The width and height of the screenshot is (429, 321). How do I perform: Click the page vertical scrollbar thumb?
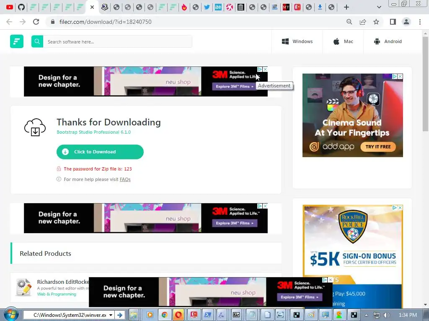tap(425, 84)
